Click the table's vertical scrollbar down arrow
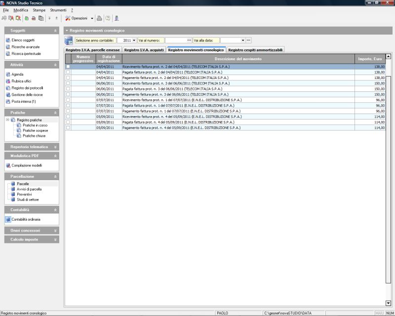395x316 pixels. coord(388,303)
